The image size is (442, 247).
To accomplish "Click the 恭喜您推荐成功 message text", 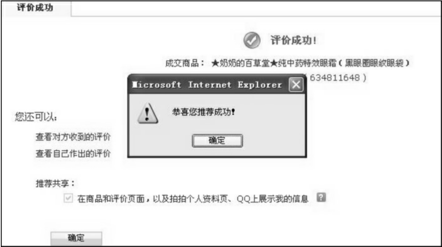I will (203, 112).
